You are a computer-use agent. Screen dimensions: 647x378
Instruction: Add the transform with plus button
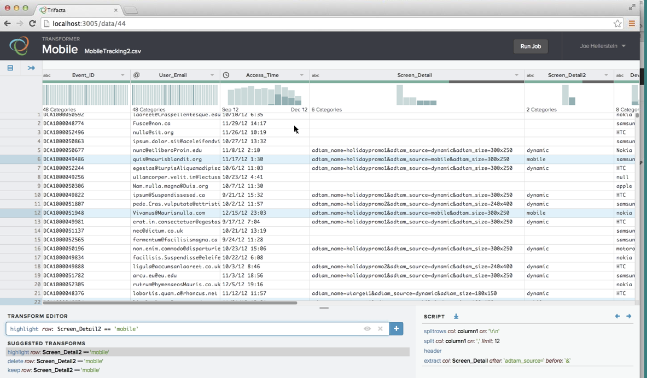point(396,328)
